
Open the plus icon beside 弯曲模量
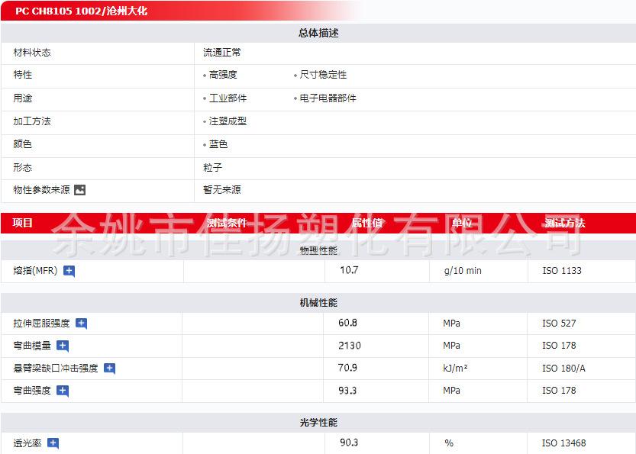(63, 346)
